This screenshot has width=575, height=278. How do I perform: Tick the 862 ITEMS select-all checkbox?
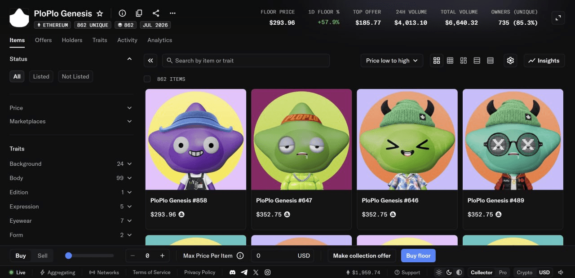click(x=147, y=79)
